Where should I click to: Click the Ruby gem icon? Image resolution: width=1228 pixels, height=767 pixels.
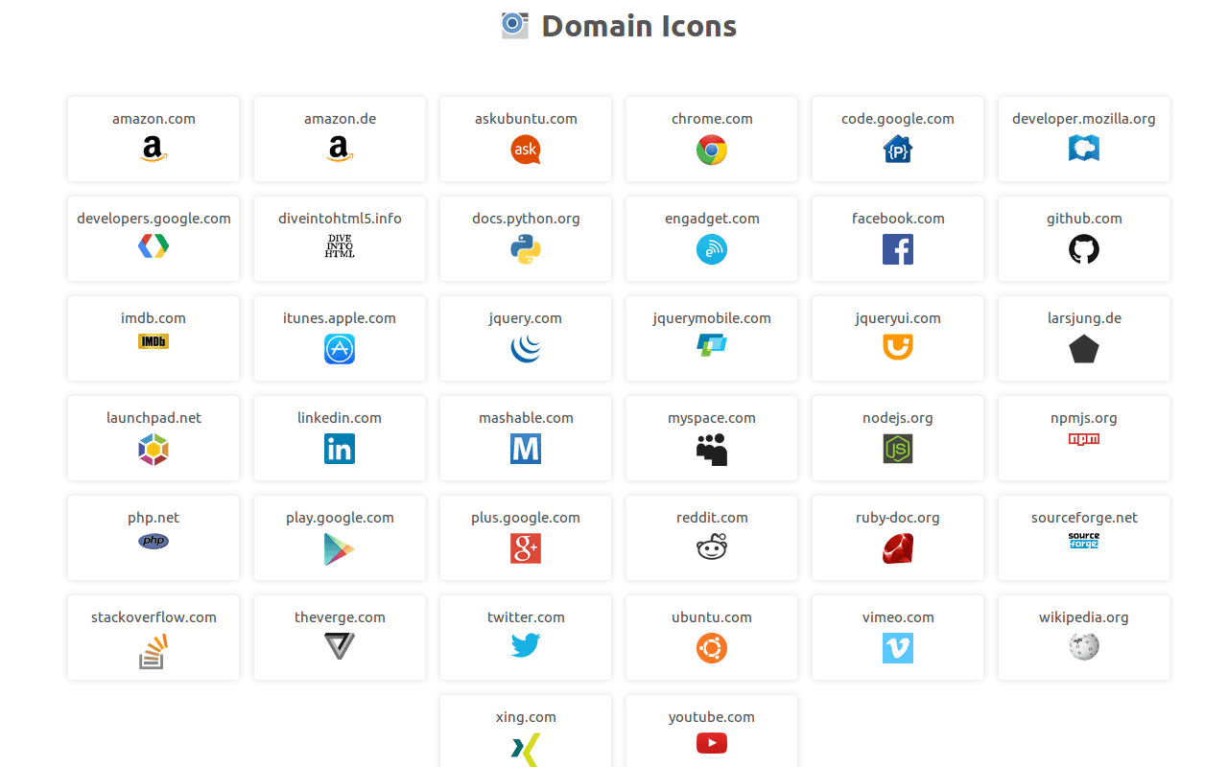click(x=898, y=548)
